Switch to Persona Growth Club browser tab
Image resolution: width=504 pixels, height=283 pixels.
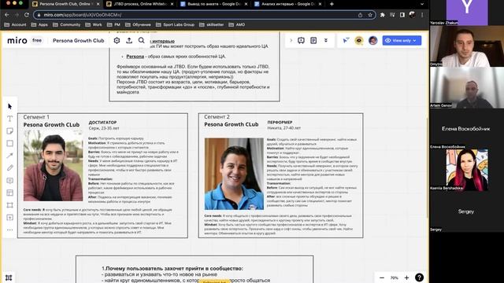(x=65, y=4)
